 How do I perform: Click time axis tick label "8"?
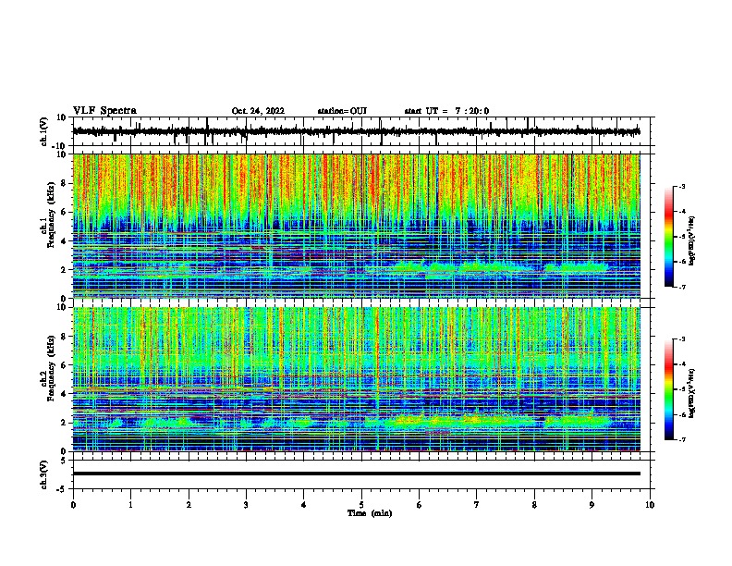point(534,505)
